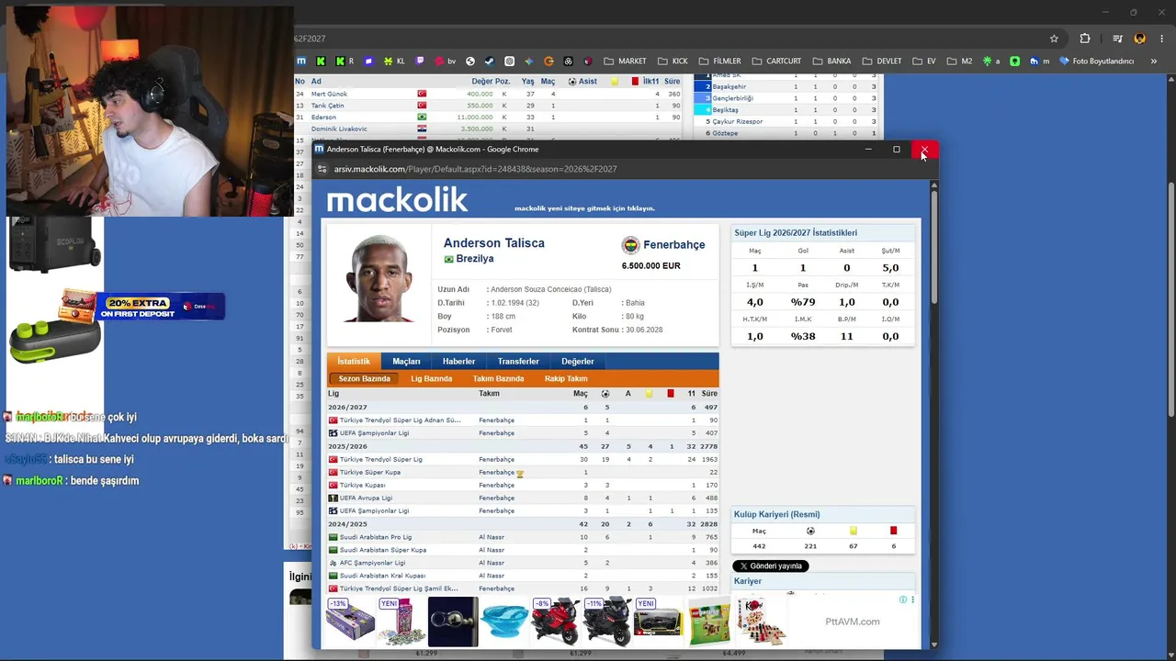Click UEFA Şampiyonlar Ligi under 2026/2027
Image resolution: width=1176 pixels, height=661 pixels.
click(x=374, y=433)
